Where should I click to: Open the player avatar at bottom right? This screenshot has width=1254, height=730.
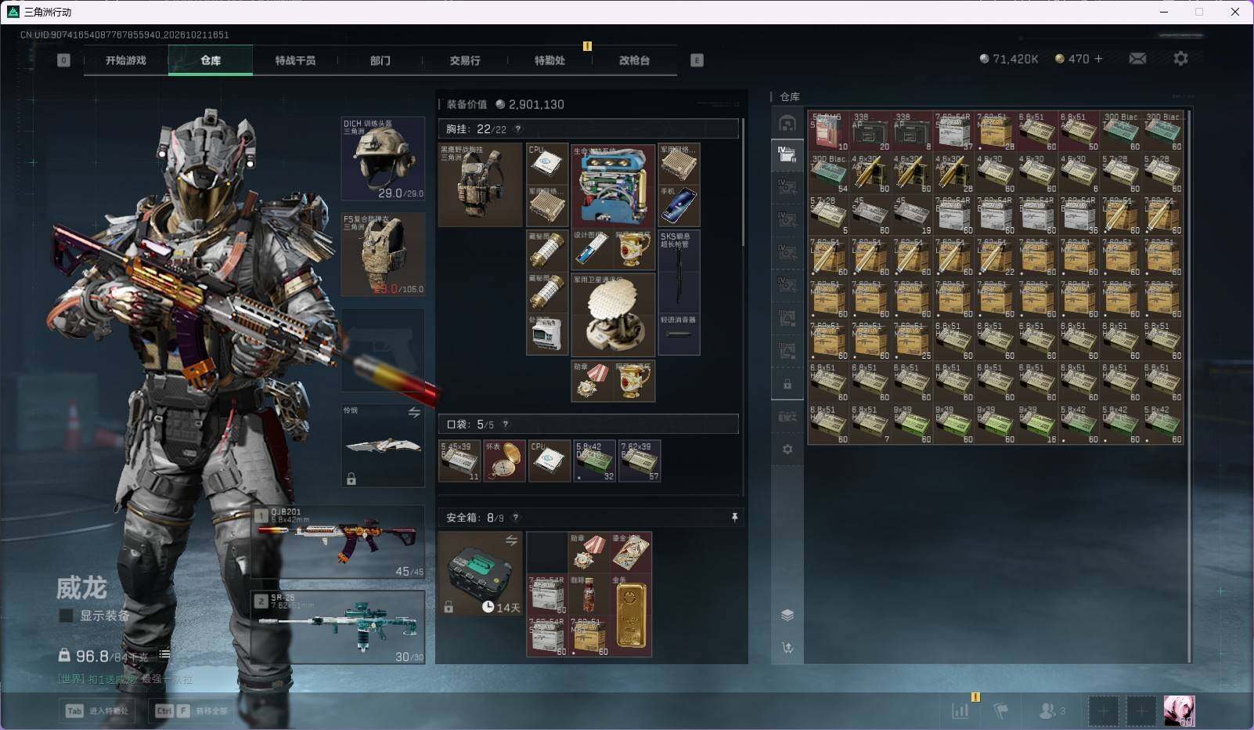coord(1179,711)
